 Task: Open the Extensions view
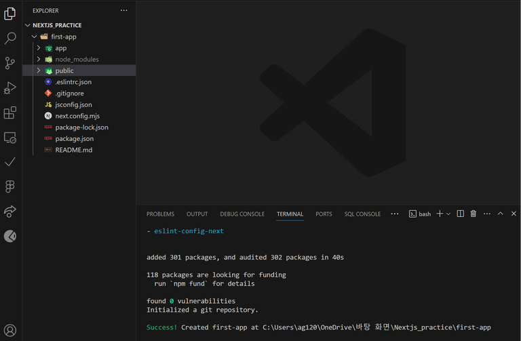point(10,113)
